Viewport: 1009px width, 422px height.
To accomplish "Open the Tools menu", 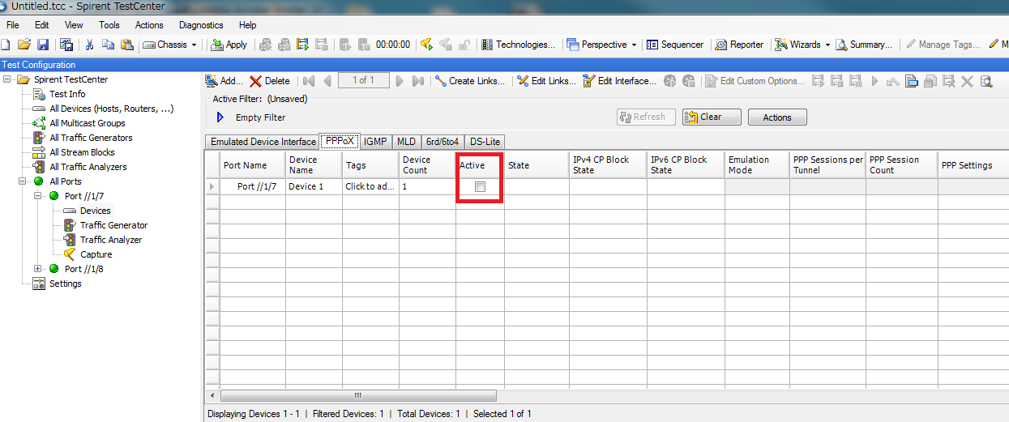I will [109, 25].
